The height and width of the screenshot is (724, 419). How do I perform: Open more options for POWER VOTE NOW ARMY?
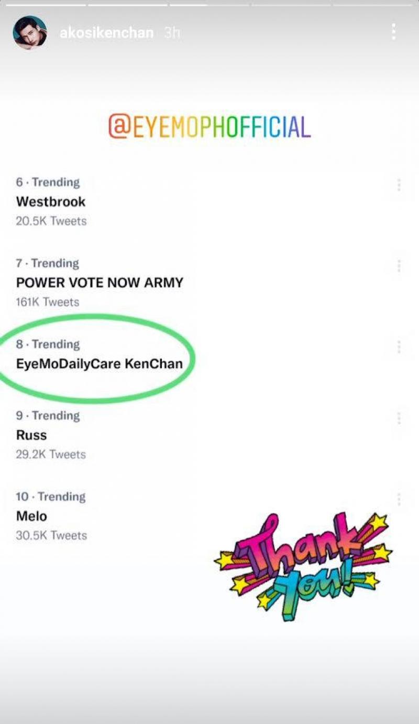(399, 266)
